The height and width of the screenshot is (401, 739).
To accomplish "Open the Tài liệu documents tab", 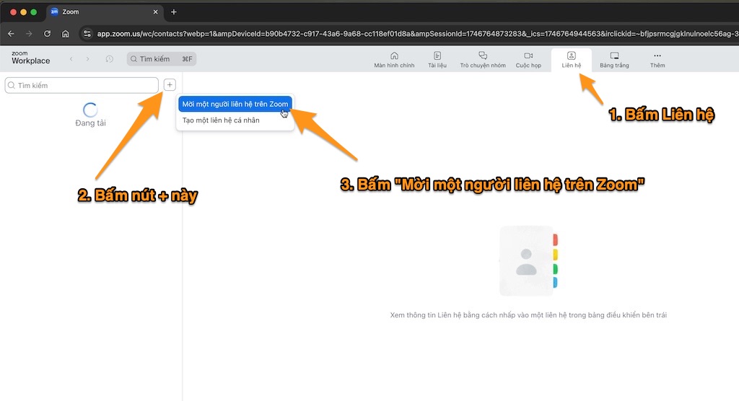I will click(437, 60).
